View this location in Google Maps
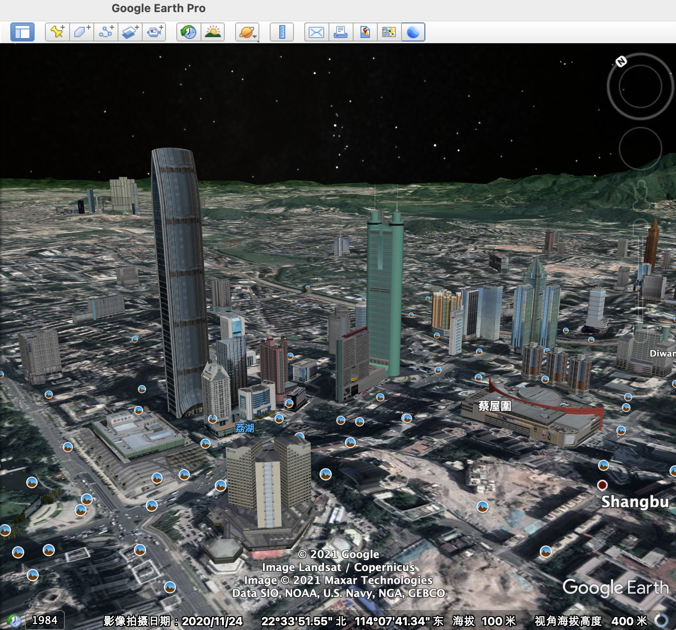This screenshot has height=630, width=676. tap(389, 32)
